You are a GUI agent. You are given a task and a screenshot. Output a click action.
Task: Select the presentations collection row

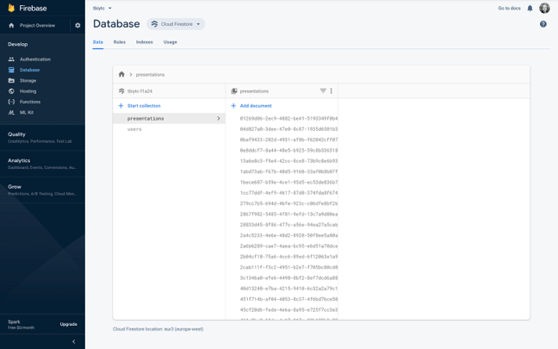169,118
